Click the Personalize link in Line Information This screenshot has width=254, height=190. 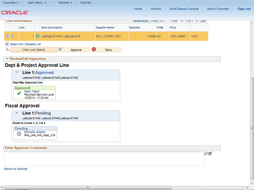coord(140,21)
